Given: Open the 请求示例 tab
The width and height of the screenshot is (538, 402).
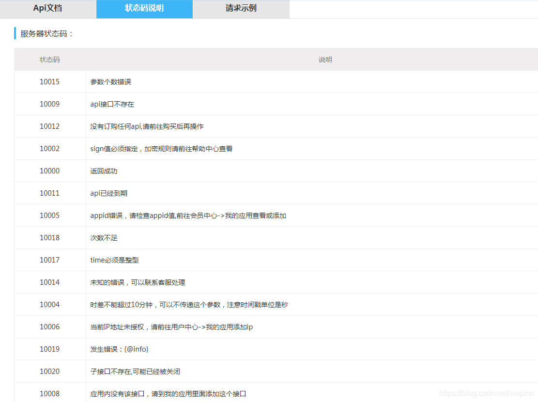Looking at the screenshot, I should tap(241, 8).
